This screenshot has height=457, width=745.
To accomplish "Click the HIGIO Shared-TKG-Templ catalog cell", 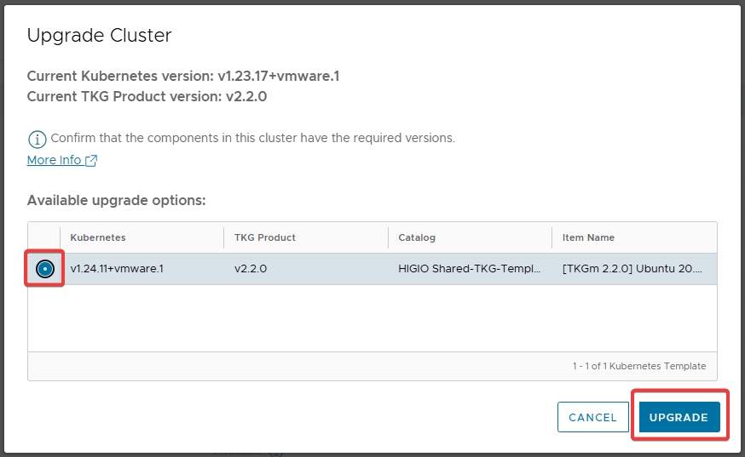I will tap(469, 269).
